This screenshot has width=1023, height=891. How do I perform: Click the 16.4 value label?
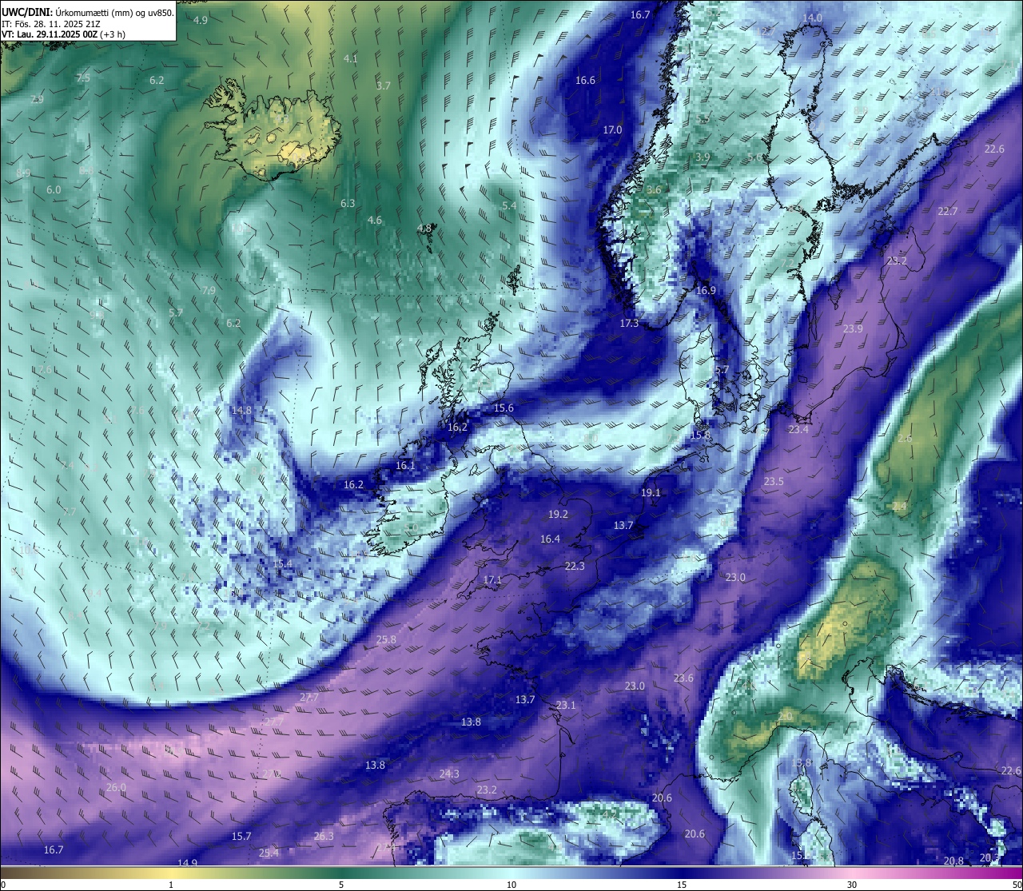[x=550, y=539]
